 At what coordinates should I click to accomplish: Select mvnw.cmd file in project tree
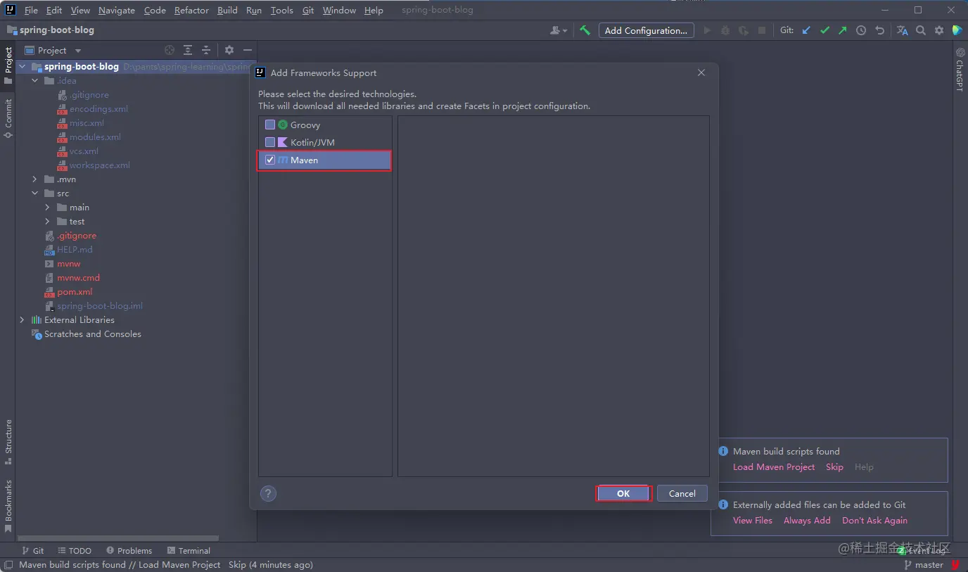78,278
